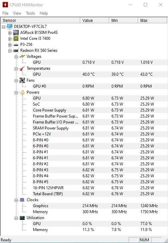This screenshot has width=168, height=243.
Task: Click the Min column header
Action: (x=123, y=21)
